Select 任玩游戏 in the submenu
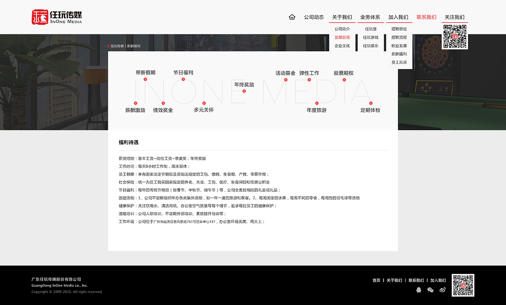The width and height of the screenshot is (506, 305). pos(371,37)
